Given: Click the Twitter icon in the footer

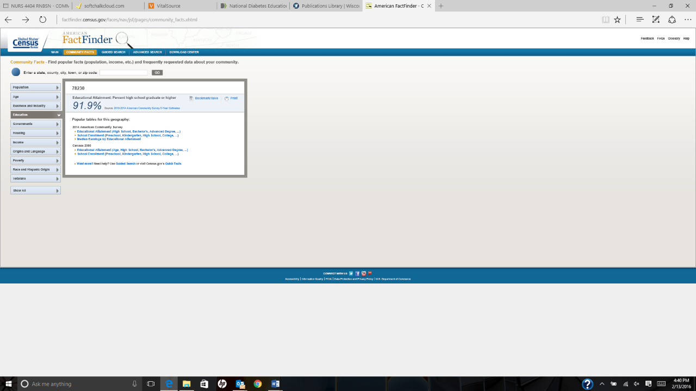Looking at the screenshot, I should (351, 273).
